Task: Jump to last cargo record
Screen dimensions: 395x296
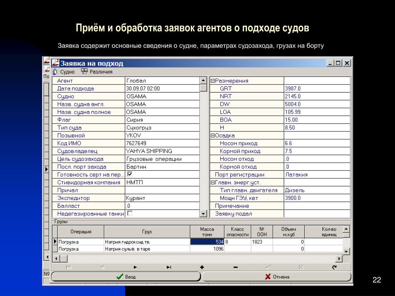Action: pyautogui.click(x=169, y=267)
